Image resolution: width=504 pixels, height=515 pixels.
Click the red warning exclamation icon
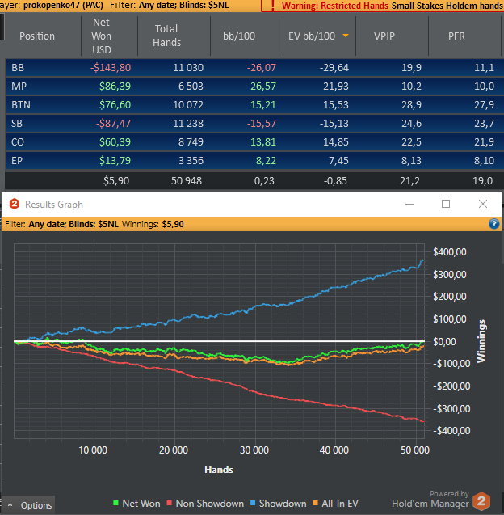272,6
